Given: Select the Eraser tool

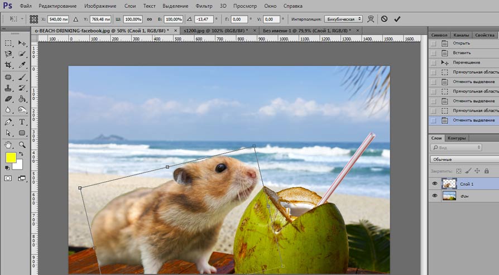Looking at the screenshot, I should point(8,99).
